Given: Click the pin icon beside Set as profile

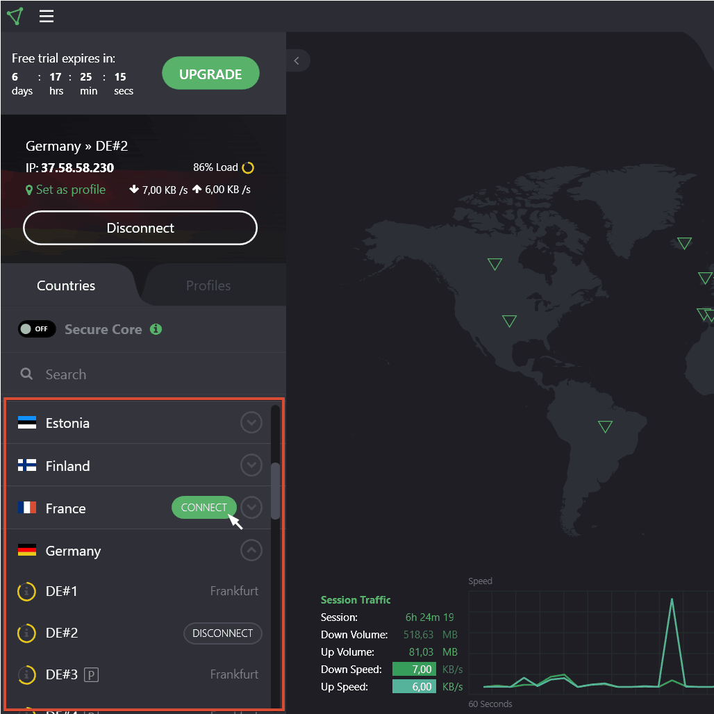Looking at the screenshot, I should point(29,190).
